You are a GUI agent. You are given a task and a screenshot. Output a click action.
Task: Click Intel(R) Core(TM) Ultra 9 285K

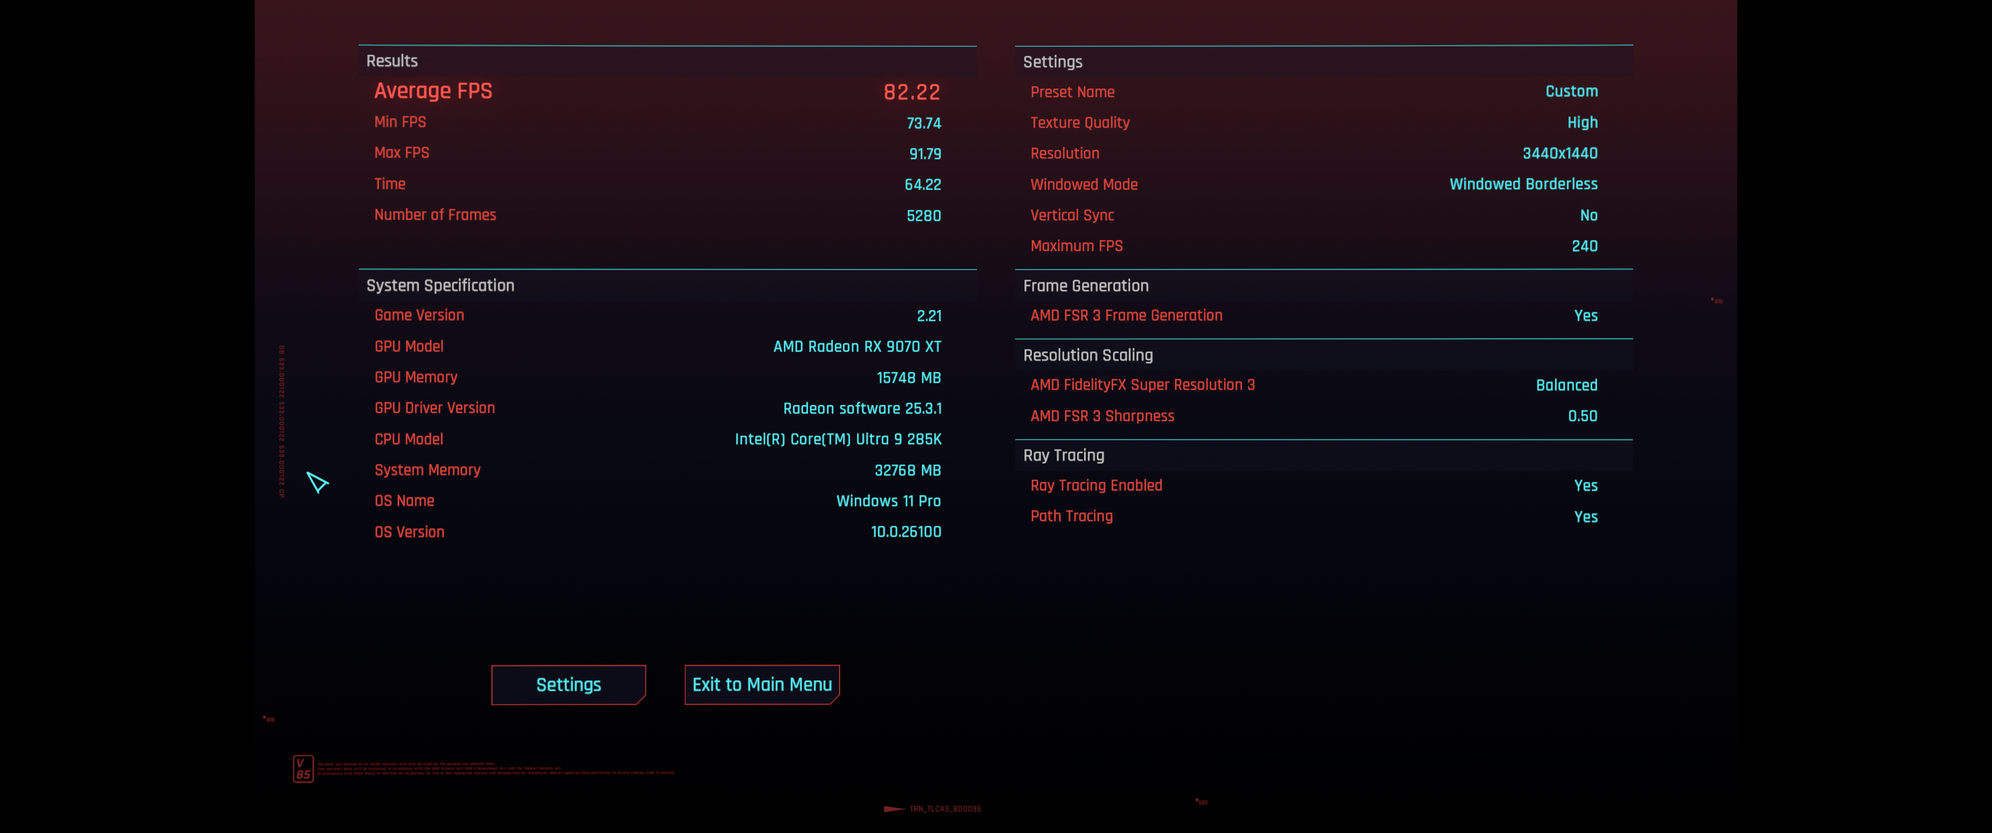837,440
